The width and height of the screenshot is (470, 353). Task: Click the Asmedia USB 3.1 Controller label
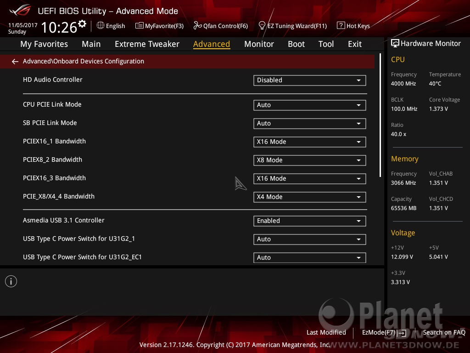tap(63, 220)
